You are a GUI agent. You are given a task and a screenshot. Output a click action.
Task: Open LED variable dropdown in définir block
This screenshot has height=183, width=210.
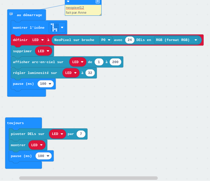38,40
